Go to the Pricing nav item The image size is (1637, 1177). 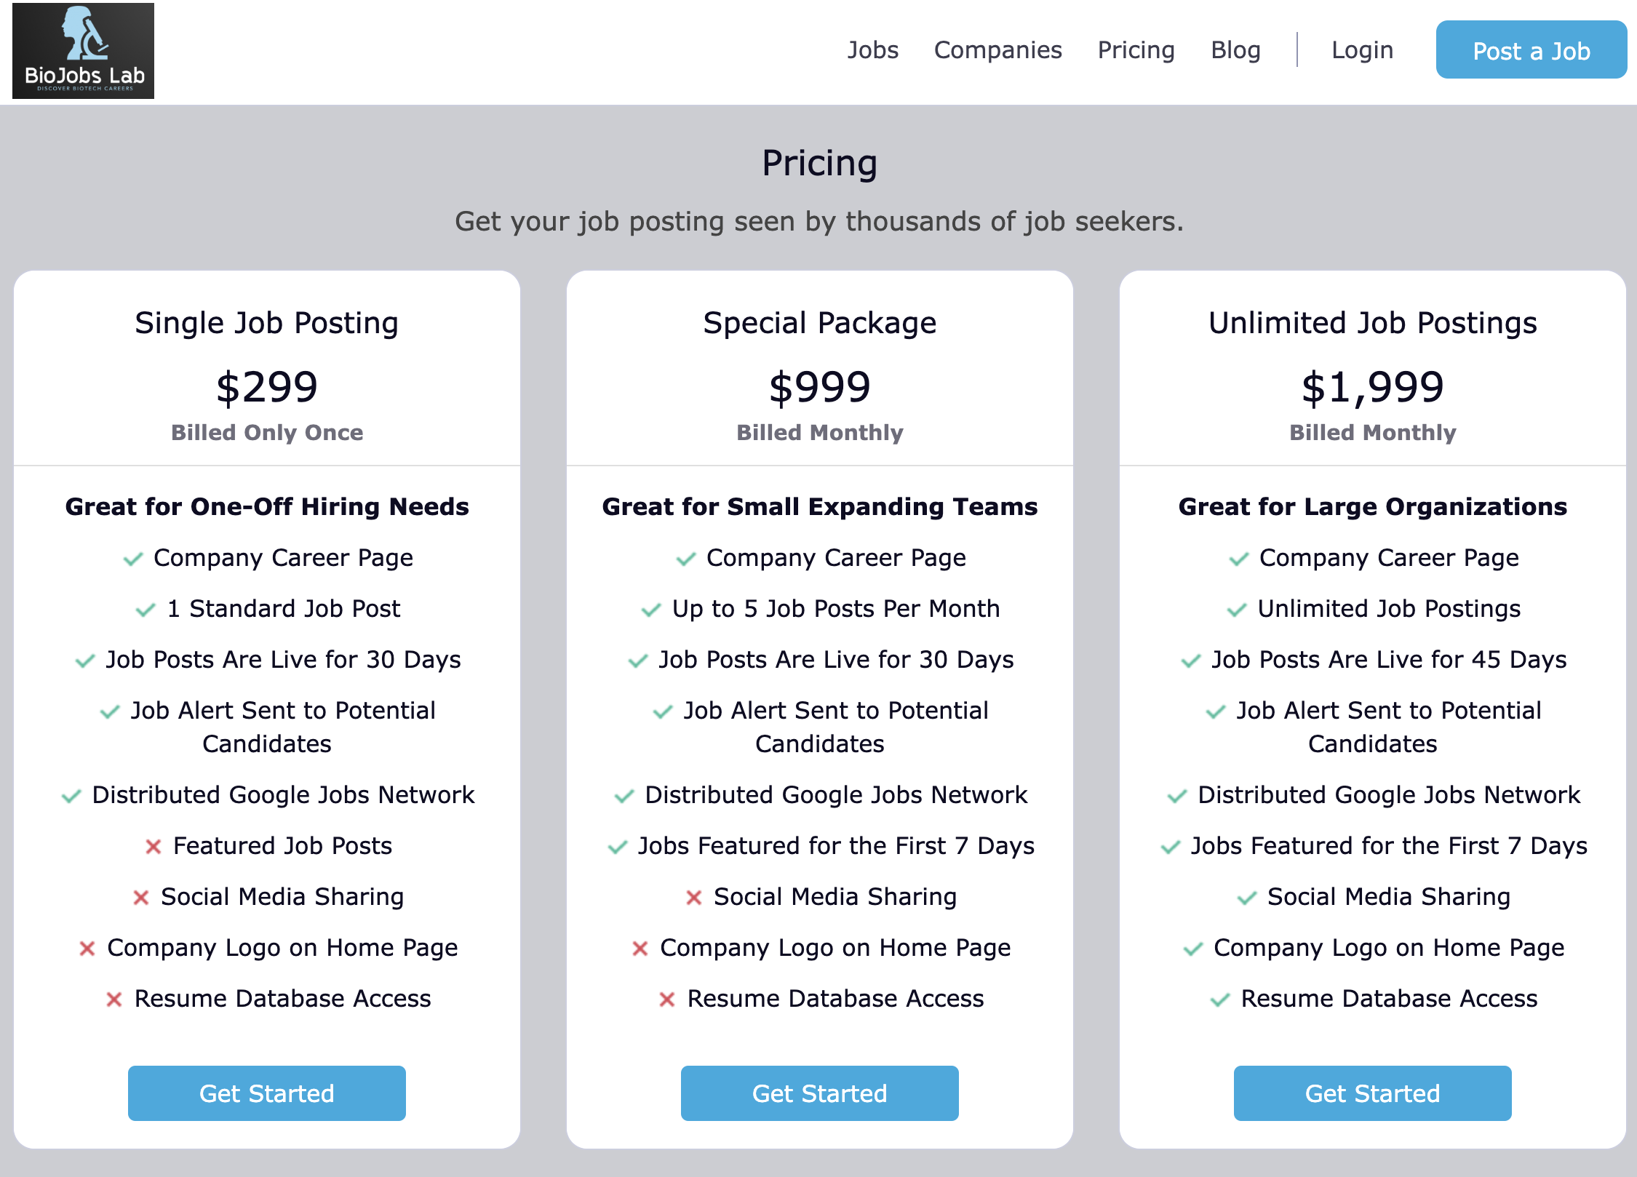point(1136,50)
